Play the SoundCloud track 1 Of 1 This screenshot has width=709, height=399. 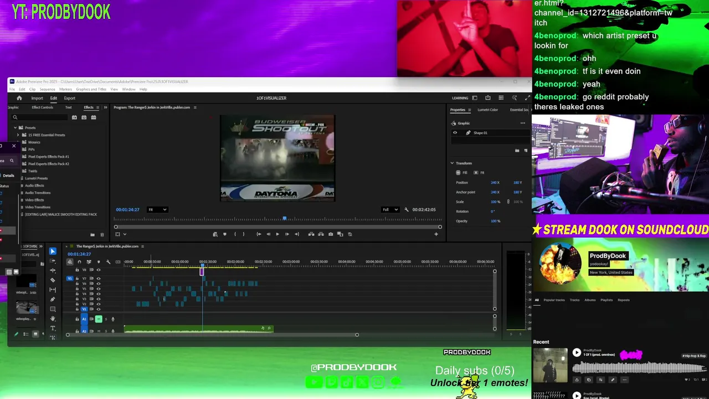coord(577,352)
